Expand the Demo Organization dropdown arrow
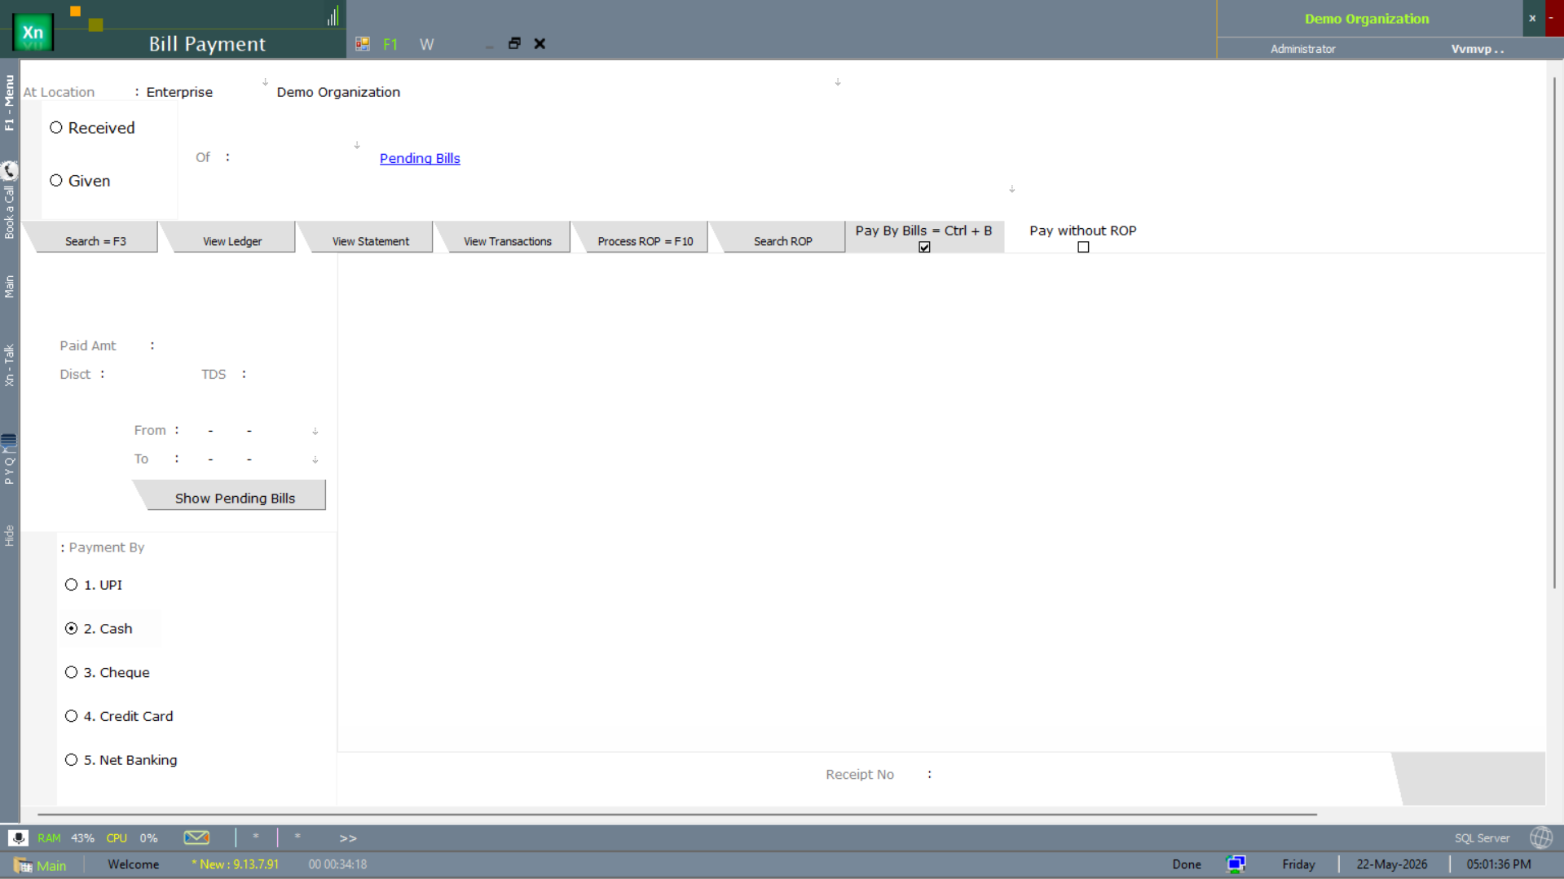Image resolution: width=1564 pixels, height=879 pixels. 838,82
